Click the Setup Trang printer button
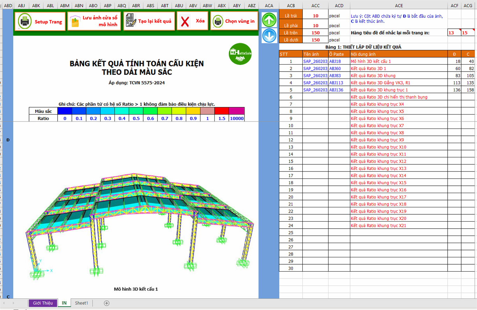 click(x=40, y=22)
